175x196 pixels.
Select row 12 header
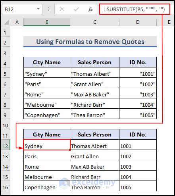point(5,145)
